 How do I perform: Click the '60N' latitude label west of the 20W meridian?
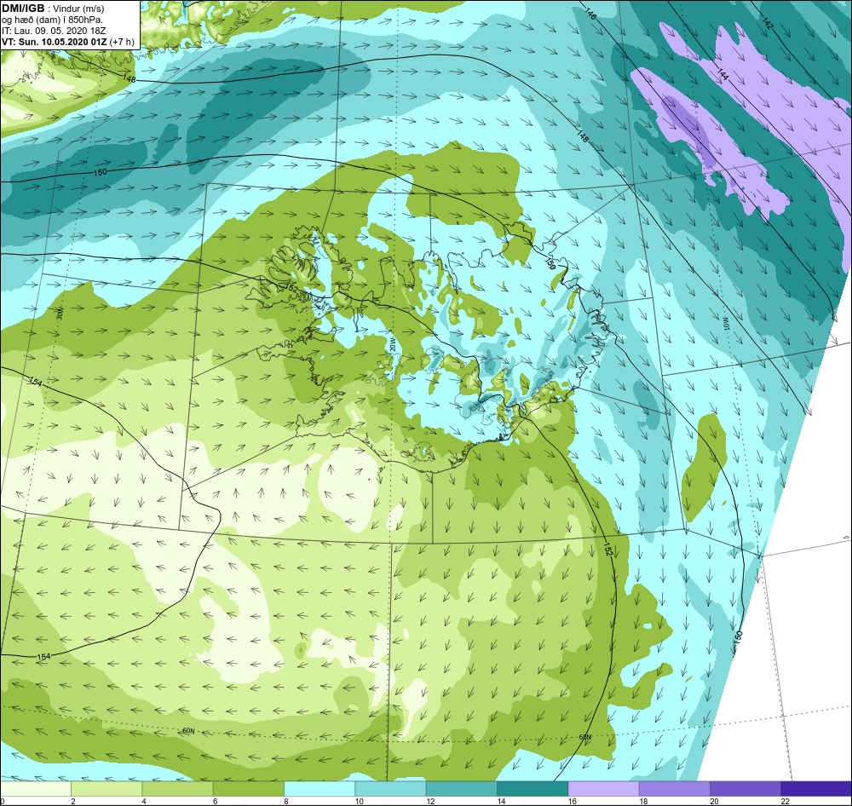(188, 731)
